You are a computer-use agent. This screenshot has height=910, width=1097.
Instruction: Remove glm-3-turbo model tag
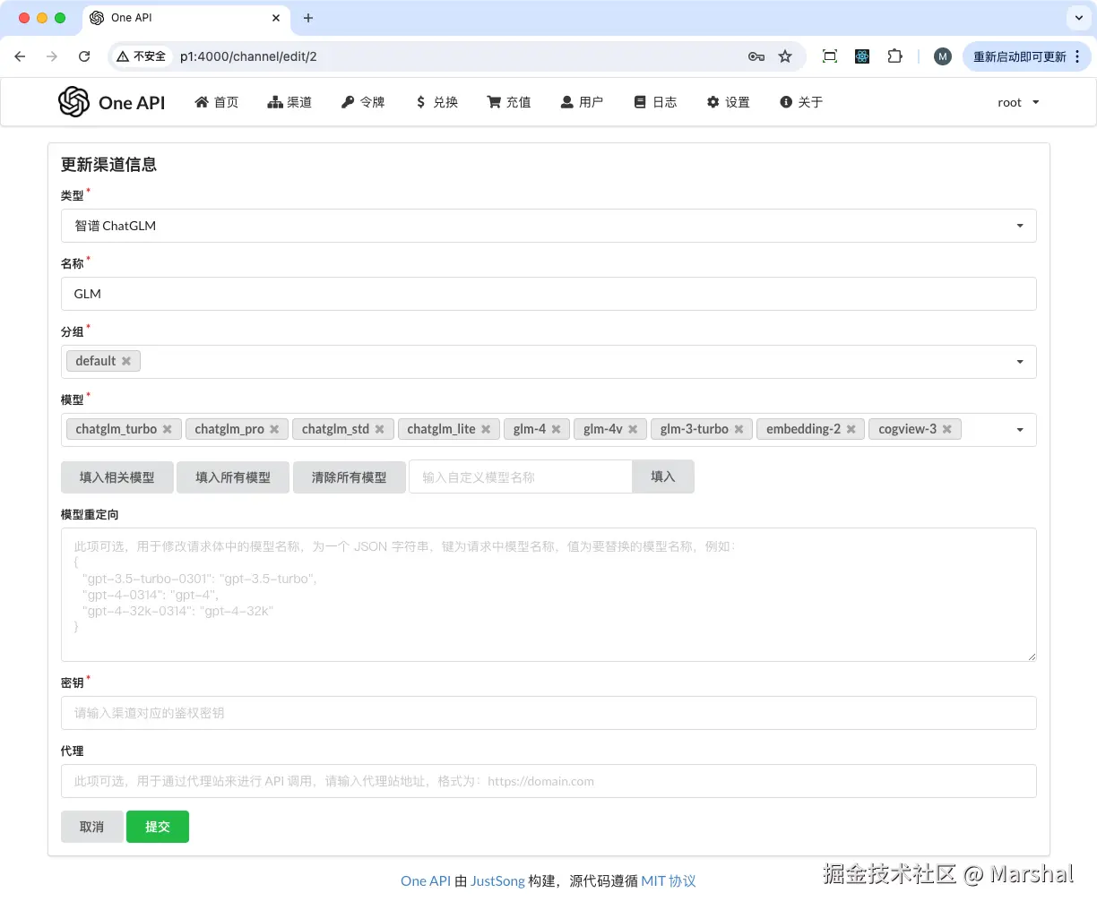(x=739, y=429)
